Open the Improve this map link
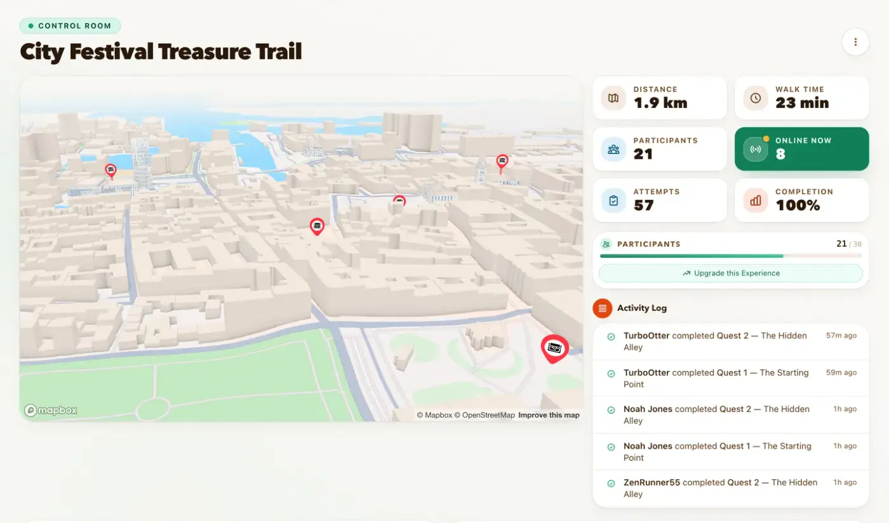Screen dimensions: 889x523 549,415
